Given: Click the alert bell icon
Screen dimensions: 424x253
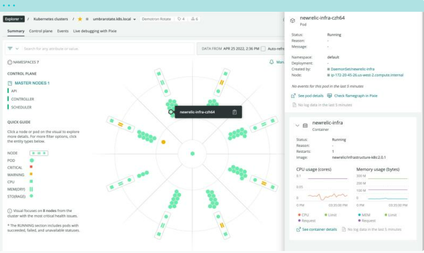Looking at the screenshot, I should pos(271,62).
